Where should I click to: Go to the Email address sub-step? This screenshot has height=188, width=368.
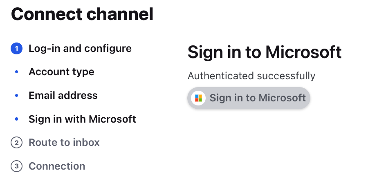pos(63,96)
